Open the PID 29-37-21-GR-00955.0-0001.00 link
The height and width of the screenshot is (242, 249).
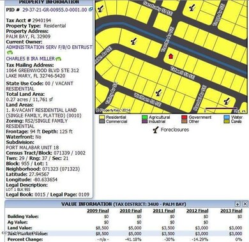55,10
